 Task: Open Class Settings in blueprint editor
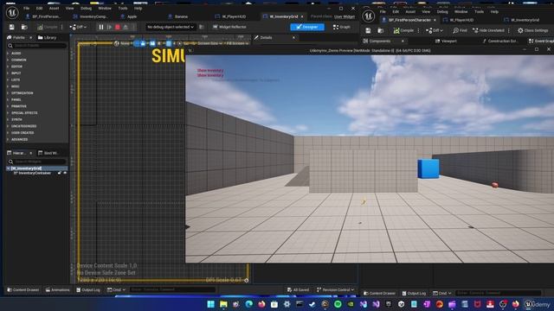click(533, 31)
